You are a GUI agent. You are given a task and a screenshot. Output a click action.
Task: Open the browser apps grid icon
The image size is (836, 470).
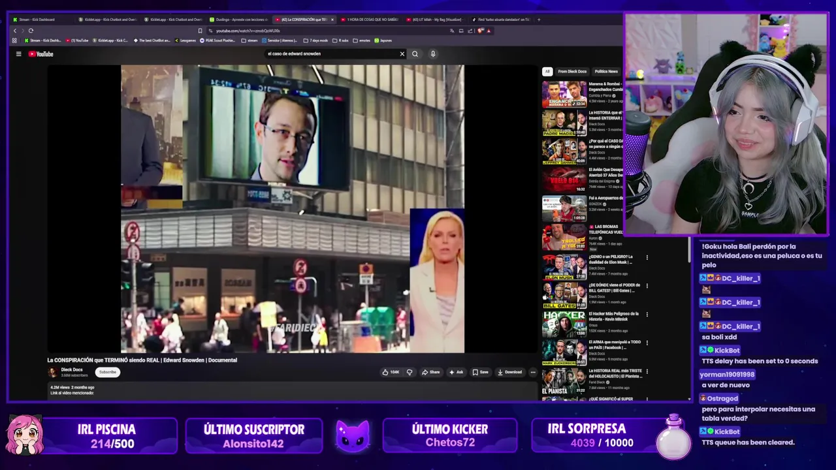coord(14,40)
